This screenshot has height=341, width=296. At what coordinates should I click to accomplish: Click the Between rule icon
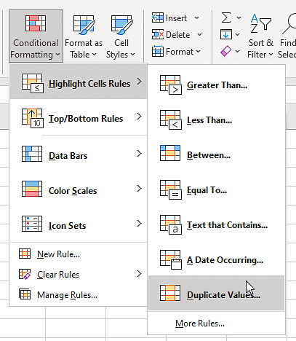click(x=170, y=153)
